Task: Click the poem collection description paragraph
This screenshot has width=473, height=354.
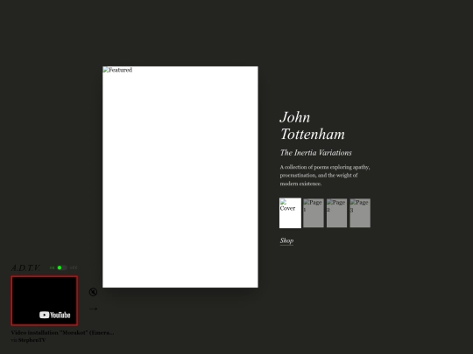Action: pos(325,175)
